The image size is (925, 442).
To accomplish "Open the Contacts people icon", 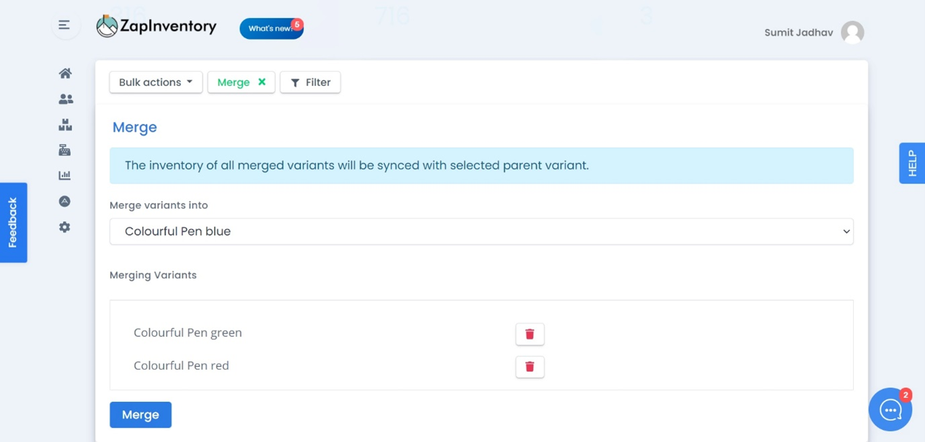I will pyautogui.click(x=65, y=99).
